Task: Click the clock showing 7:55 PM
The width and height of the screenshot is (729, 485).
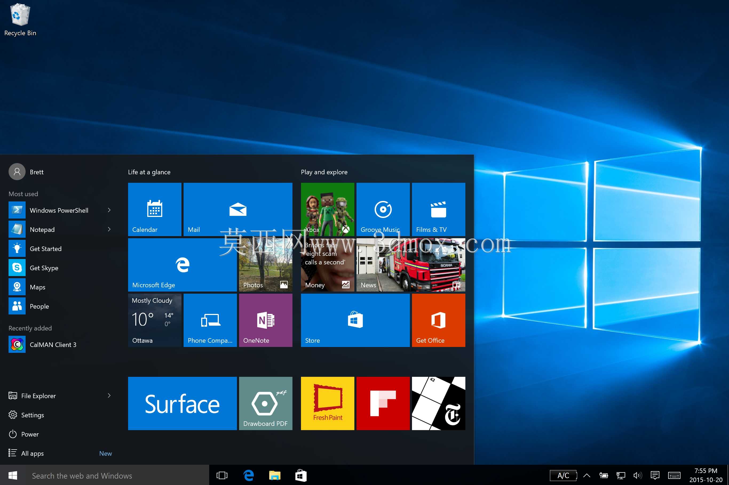Action: point(706,475)
